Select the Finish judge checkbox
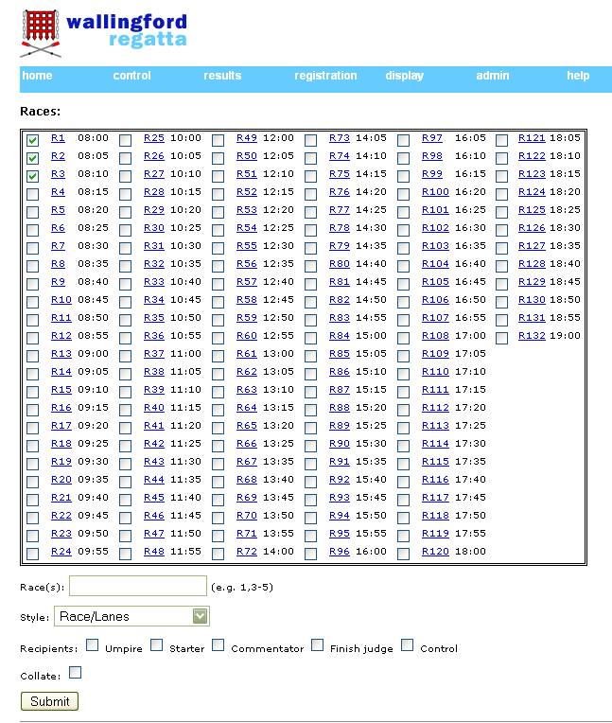612x723 pixels. [x=318, y=645]
